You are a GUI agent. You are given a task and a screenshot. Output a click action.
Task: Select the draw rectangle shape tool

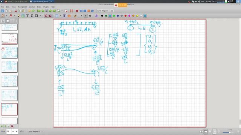[36, 16]
